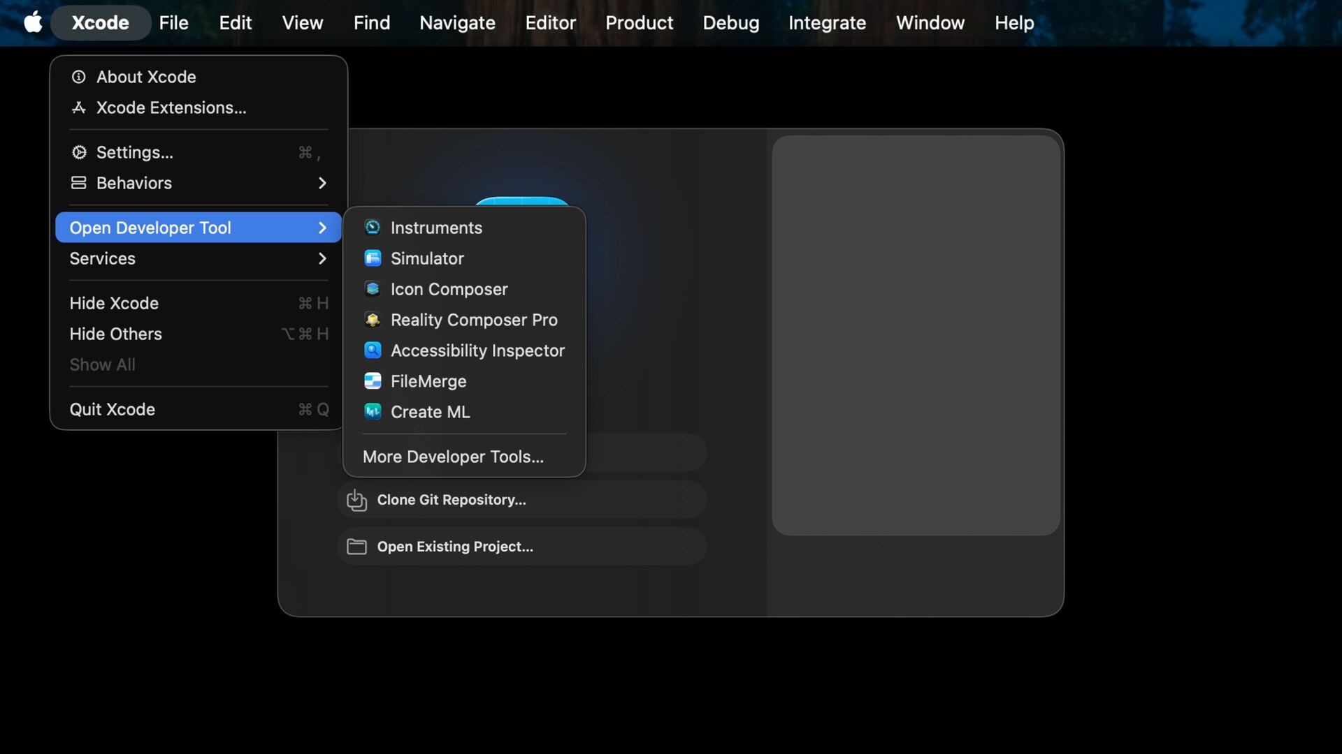Click the Settings gear icon
Screen dimensions: 1342x754
(x=79, y=152)
